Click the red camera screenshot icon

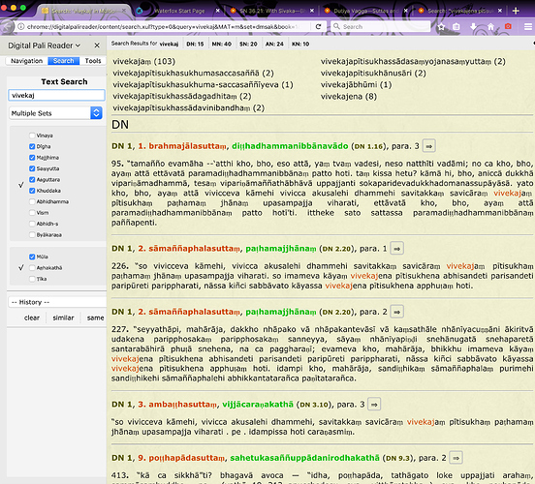pos(508,26)
